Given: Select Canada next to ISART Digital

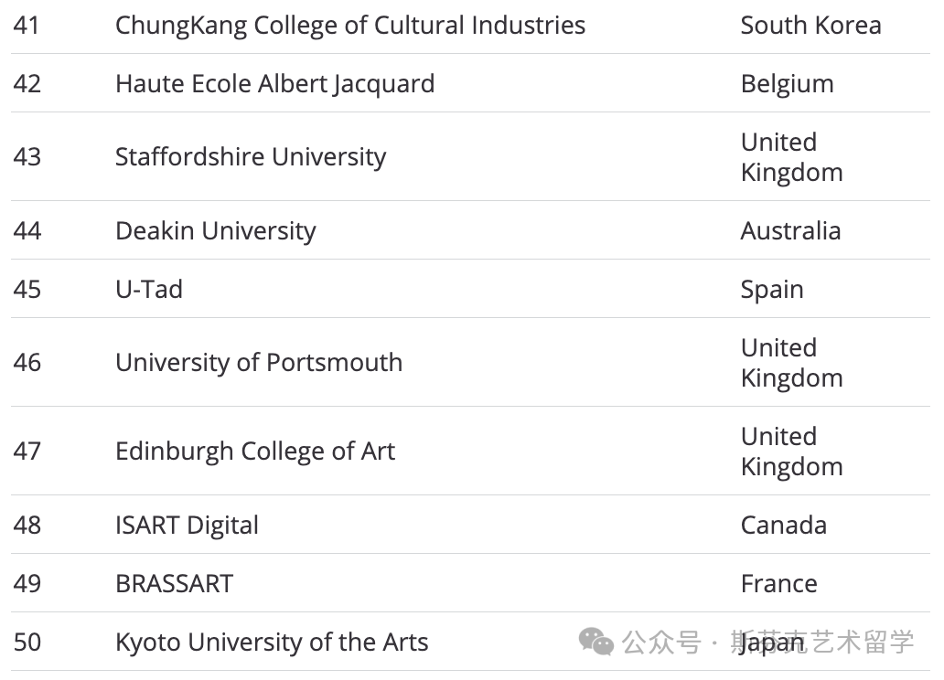Looking at the screenshot, I should click(x=784, y=526).
